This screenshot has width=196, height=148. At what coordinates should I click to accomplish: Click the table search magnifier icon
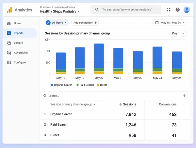click(45, 96)
